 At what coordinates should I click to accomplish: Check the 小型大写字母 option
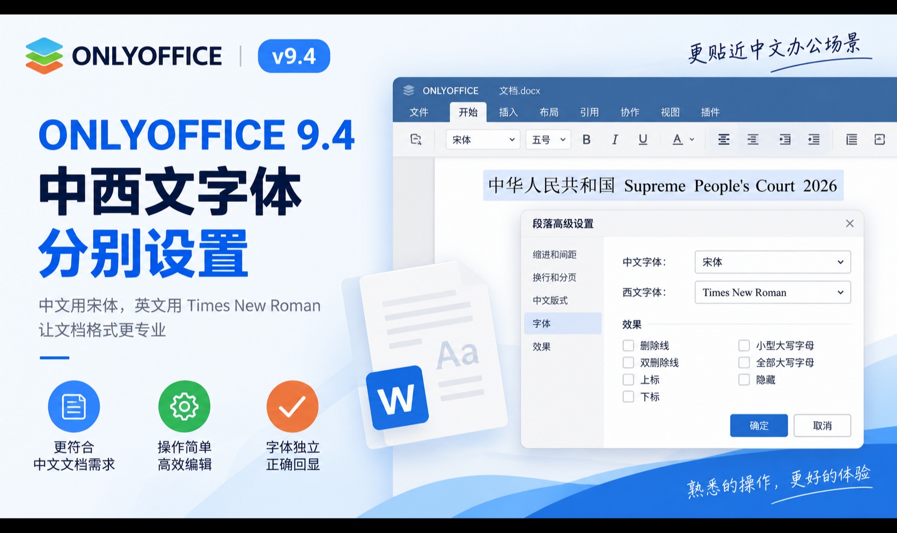click(x=744, y=346)
